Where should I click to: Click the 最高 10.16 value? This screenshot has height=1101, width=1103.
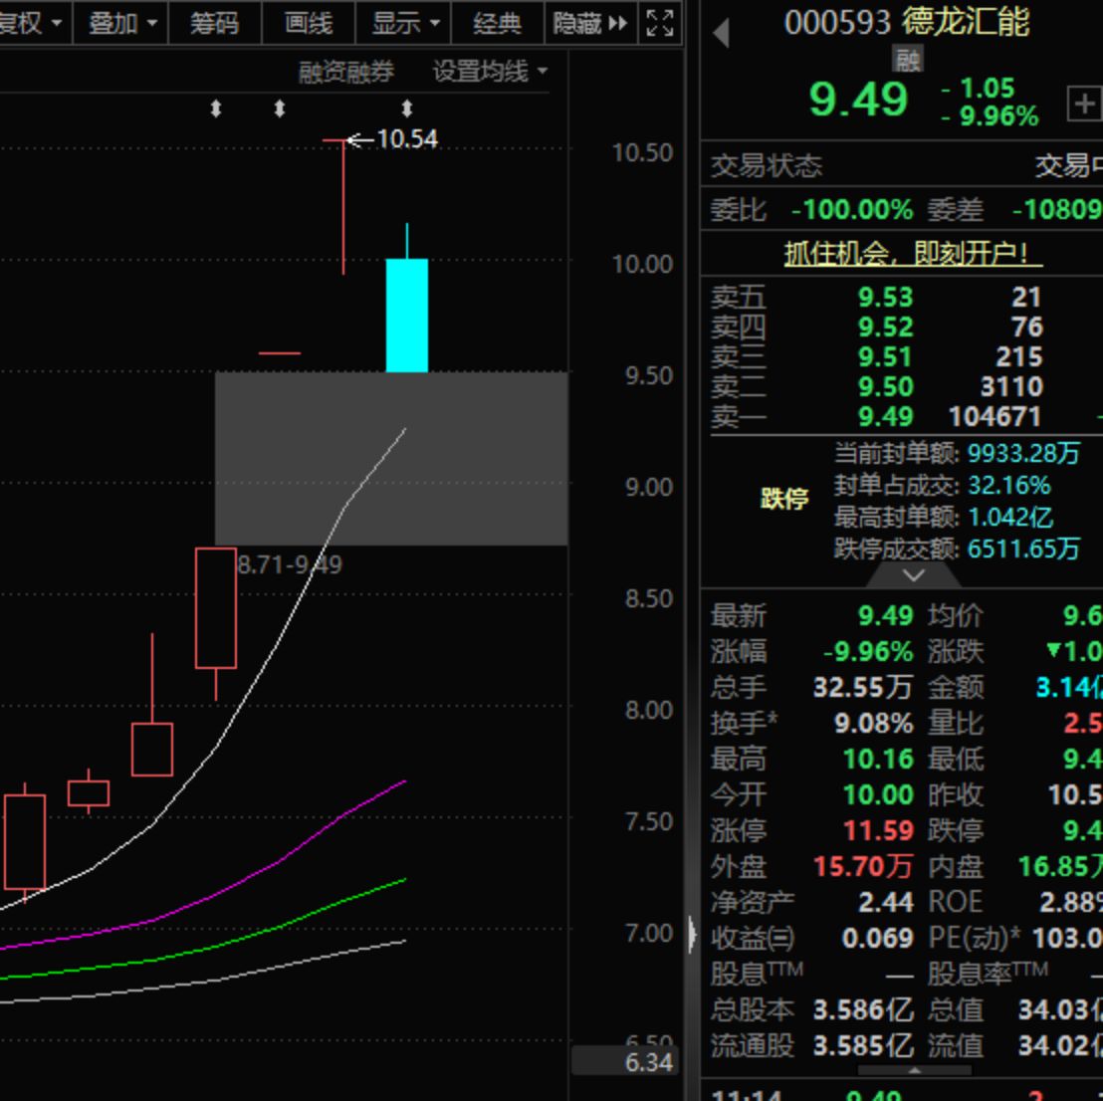click(879, 760)
